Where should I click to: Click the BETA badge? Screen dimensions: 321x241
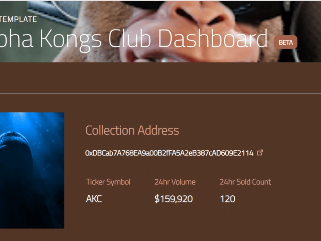pyautogui.click(x=286, y=42)
